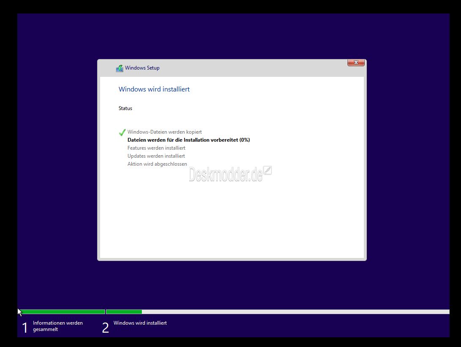Click the green checkmark next to Windows-Dateien
Viewport: 461px width, 347px height.
coord(122,132)
